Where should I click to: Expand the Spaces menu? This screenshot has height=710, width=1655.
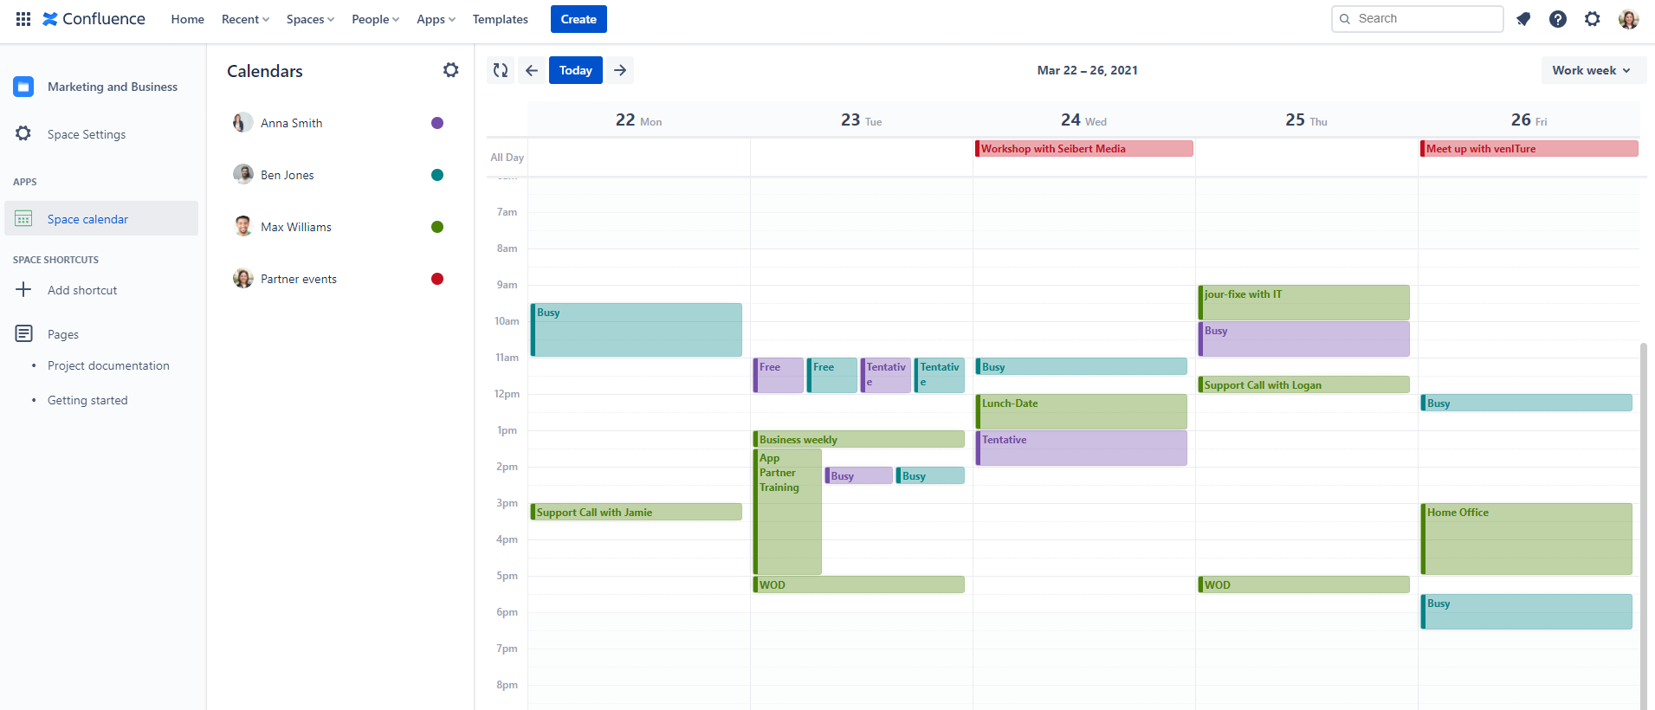(310, 19)
